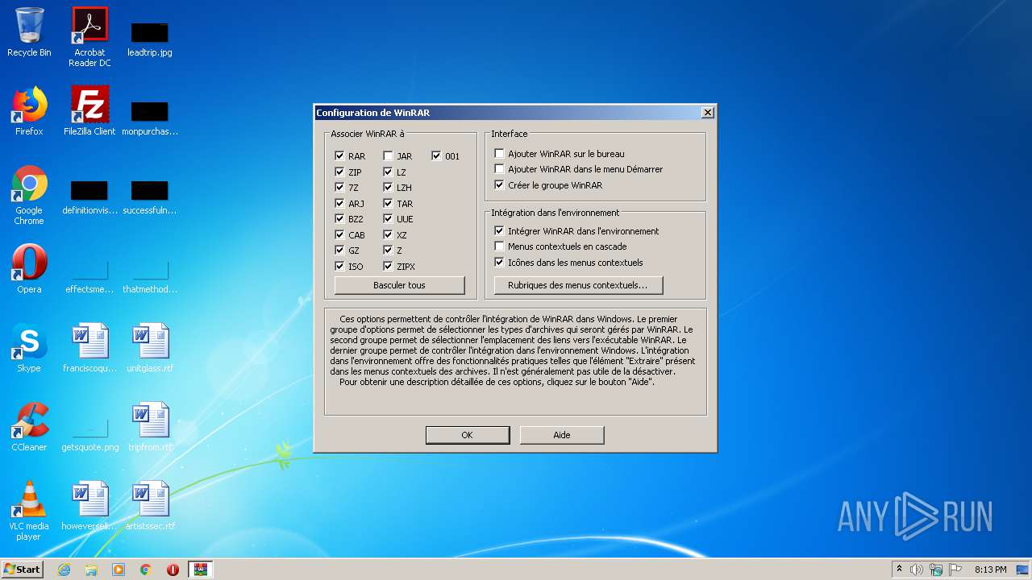This screenshot has height=580, width=1032.
Task: Uncheck the ZIP association checkbox
Action: click(339, 172)
